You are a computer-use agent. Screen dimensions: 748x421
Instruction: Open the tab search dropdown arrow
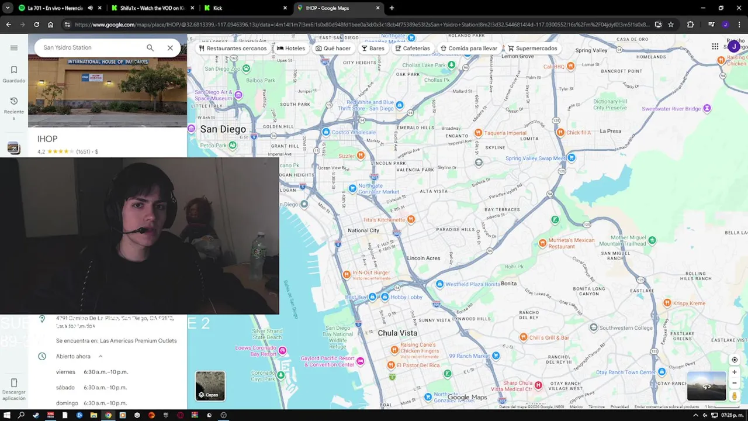[x=7, y=8]
